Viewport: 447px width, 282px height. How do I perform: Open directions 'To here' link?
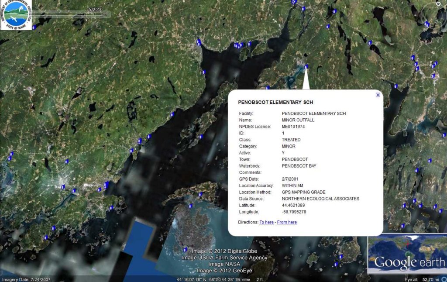[x=266, y=222]
